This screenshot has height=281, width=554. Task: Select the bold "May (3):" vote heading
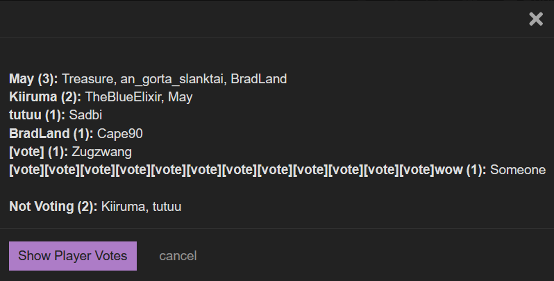(x=33, y=78)
